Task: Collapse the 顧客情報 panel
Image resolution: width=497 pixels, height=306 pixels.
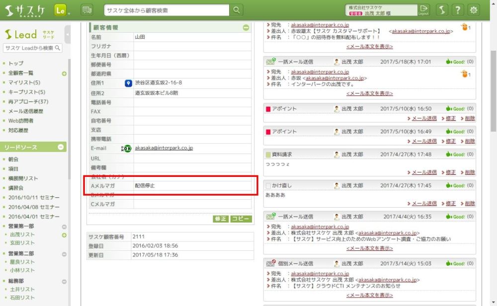Action: 246,28
